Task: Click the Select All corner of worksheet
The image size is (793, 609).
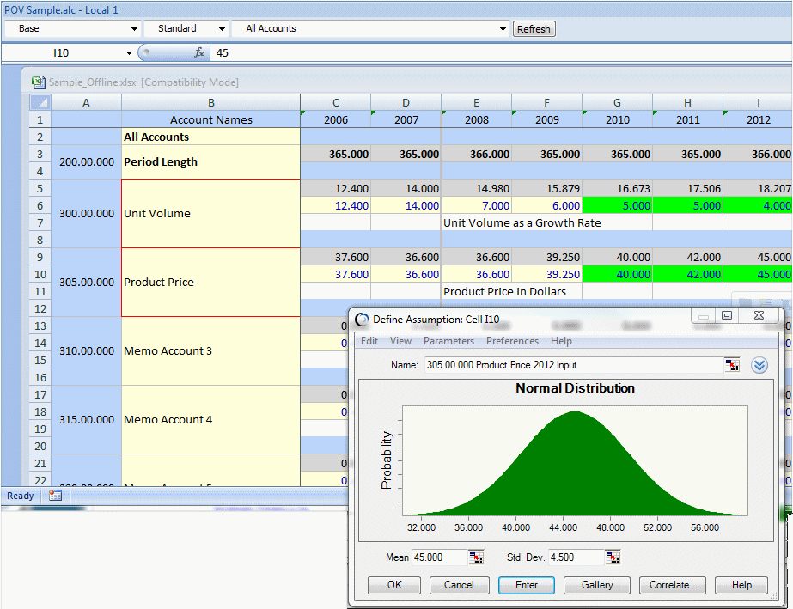Action: point(40,102)
